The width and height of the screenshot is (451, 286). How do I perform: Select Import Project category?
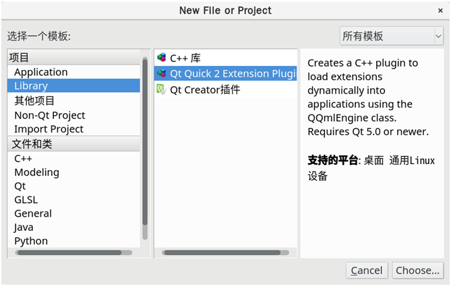pos(49,129)
